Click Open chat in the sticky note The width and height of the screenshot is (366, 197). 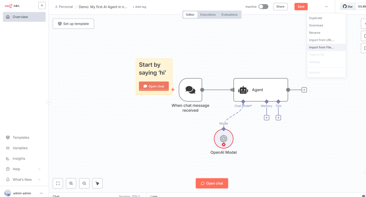pos(154,86)
